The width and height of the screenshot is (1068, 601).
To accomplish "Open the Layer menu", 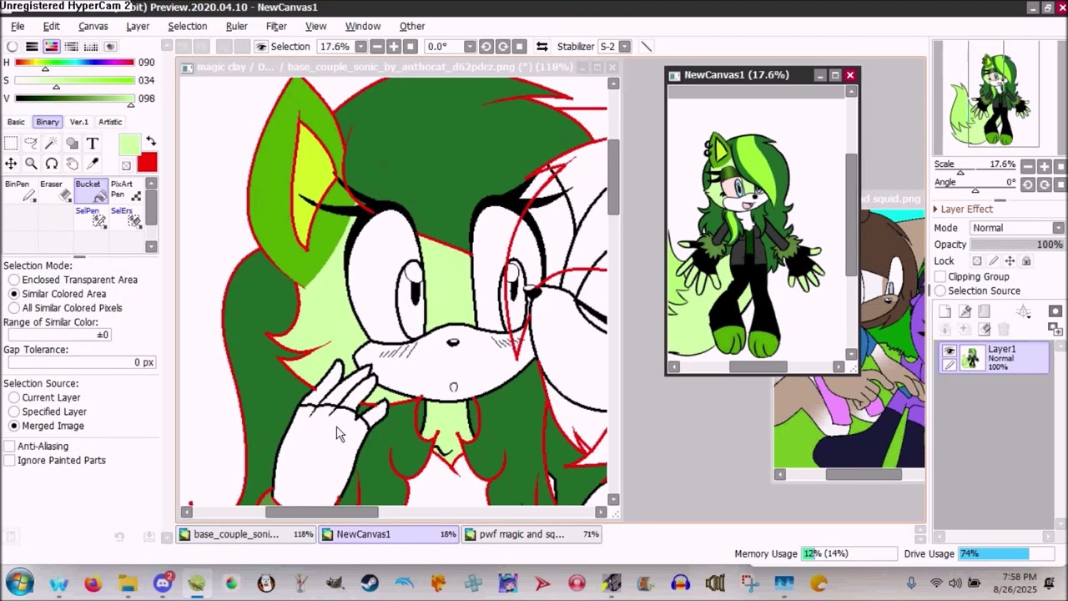I will [138, 26].
